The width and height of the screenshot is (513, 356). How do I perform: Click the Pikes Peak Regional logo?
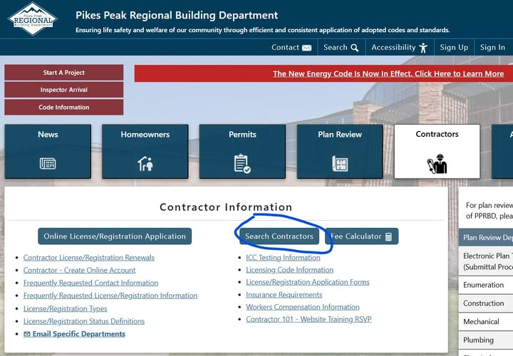[33, 19]
